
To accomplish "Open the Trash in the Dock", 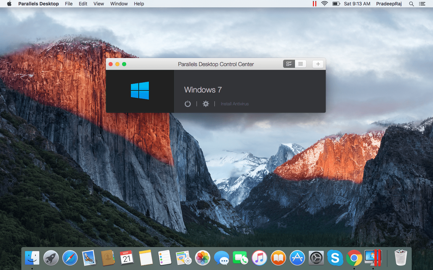I will tap(401, 258).
